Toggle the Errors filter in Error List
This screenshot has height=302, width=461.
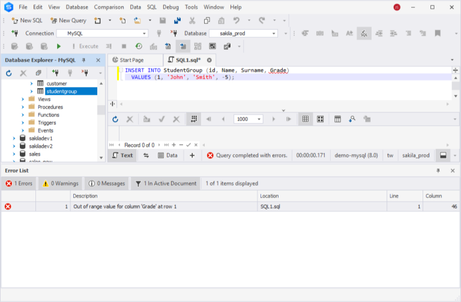tap(19, 183)
